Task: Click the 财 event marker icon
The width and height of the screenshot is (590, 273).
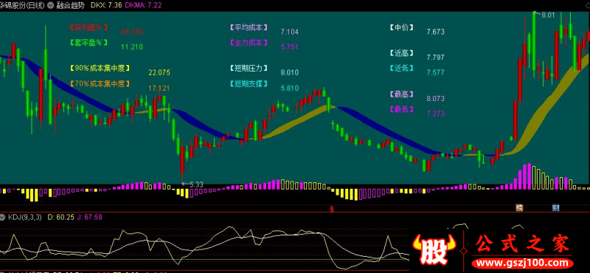Action: (555, 207)
